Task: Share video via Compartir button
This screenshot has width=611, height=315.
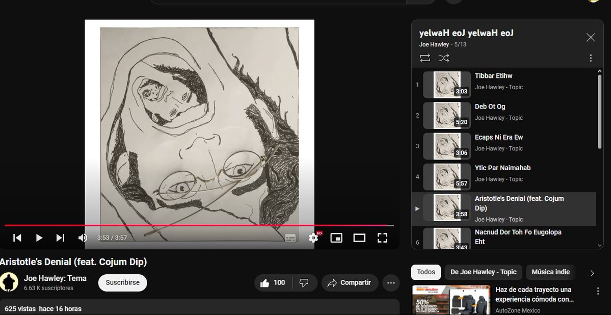Action: 350,283
